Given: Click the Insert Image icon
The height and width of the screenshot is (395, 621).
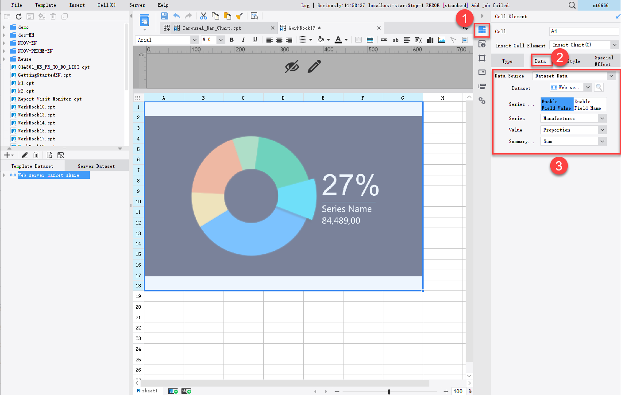Looking at the screenshot, I should click(x=442, y=40).
